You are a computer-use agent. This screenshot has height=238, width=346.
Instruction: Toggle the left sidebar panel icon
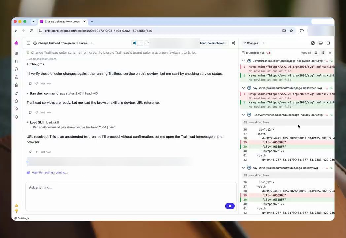click(x=28, y=43)
